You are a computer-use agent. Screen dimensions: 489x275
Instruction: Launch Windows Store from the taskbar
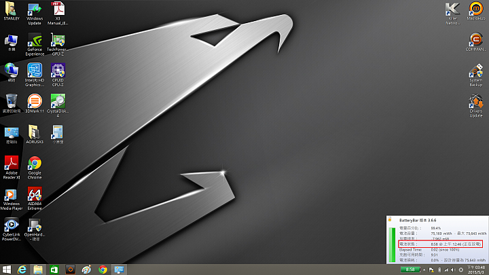[x=54, y=270]
